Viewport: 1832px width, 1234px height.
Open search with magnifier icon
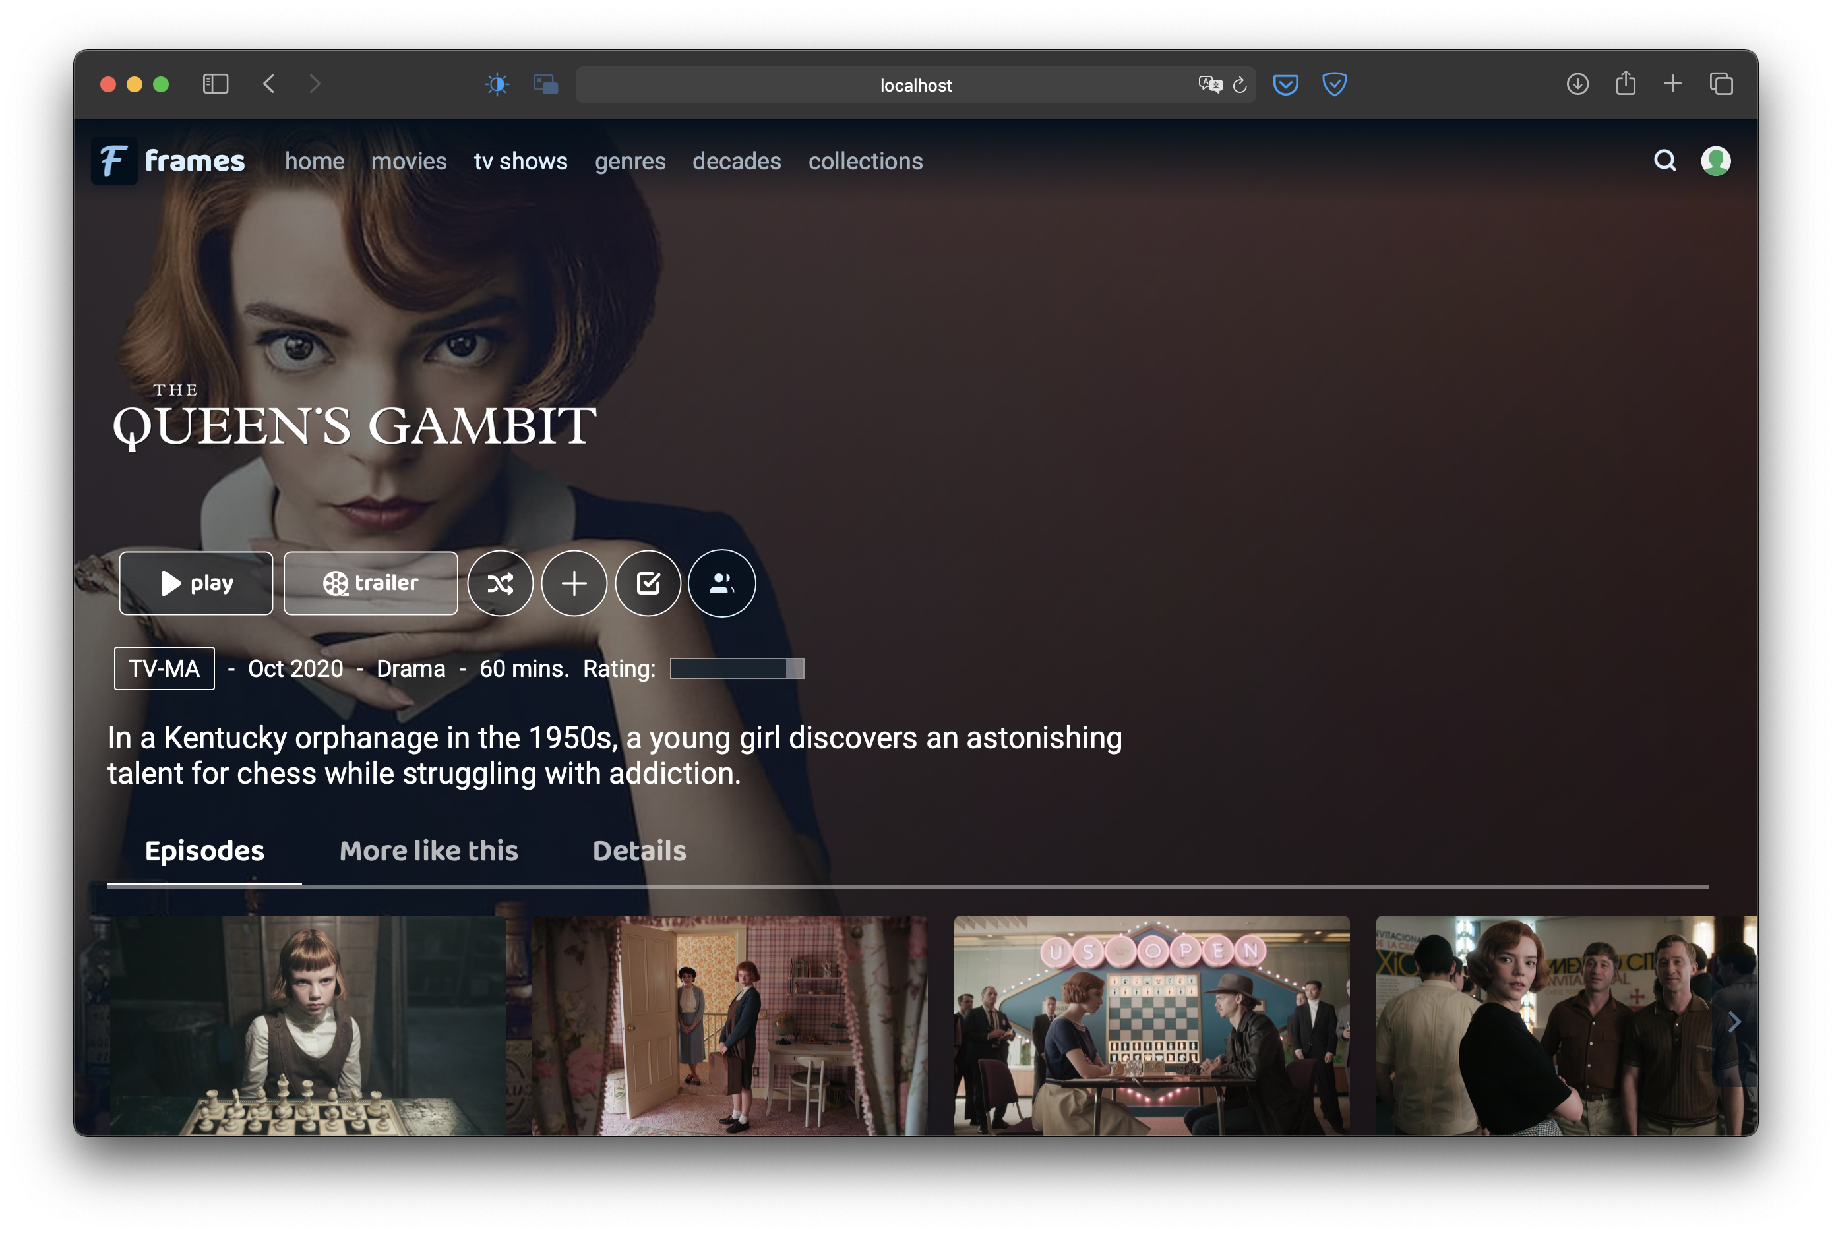1664,161
